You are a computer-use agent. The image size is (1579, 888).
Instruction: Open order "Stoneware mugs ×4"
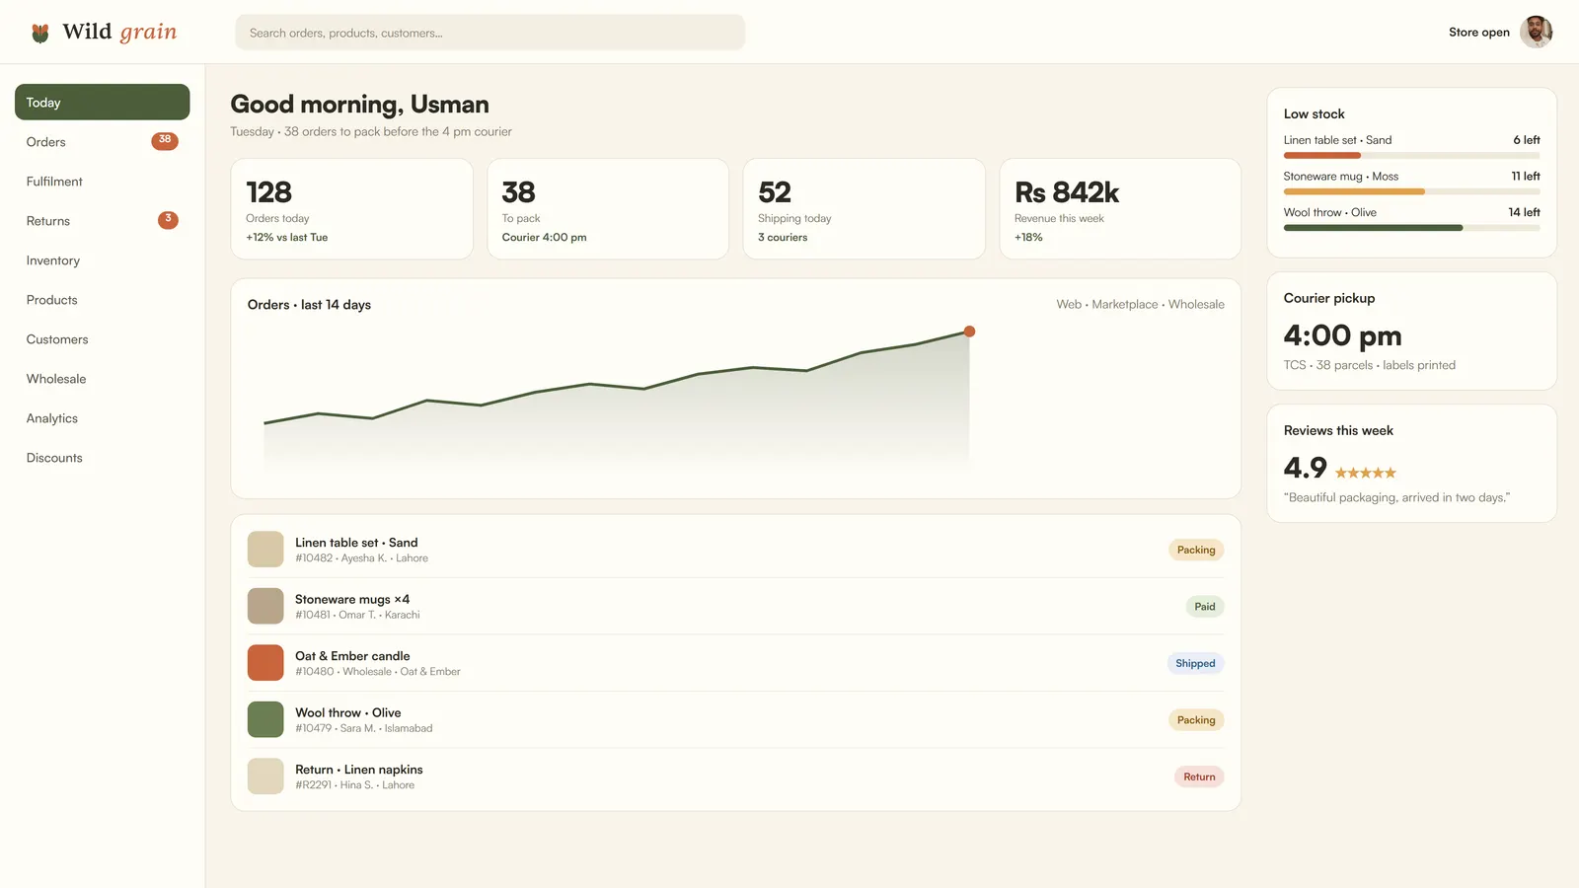point(352,599)
